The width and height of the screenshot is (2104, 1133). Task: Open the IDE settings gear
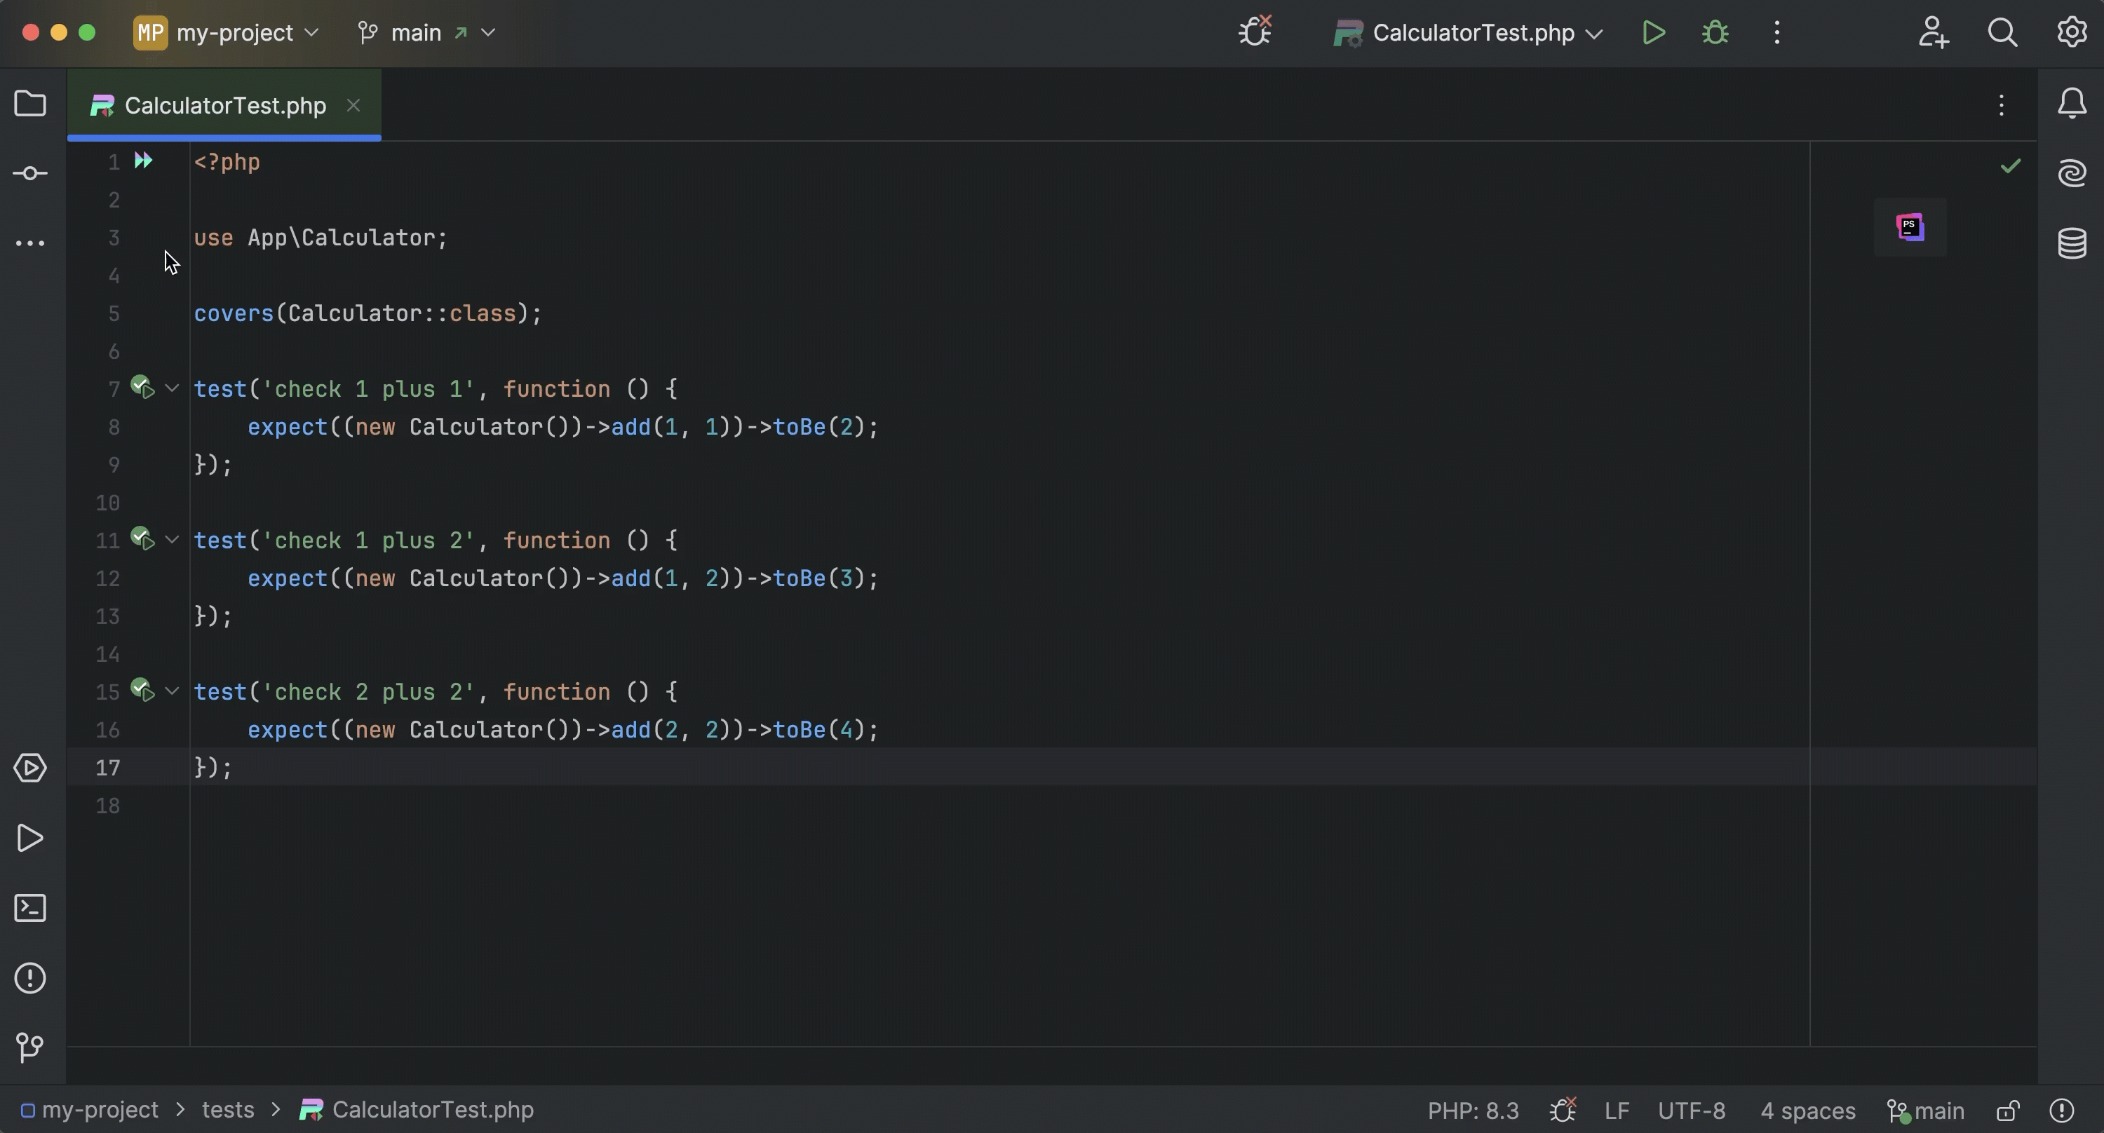click(2070, 33)
